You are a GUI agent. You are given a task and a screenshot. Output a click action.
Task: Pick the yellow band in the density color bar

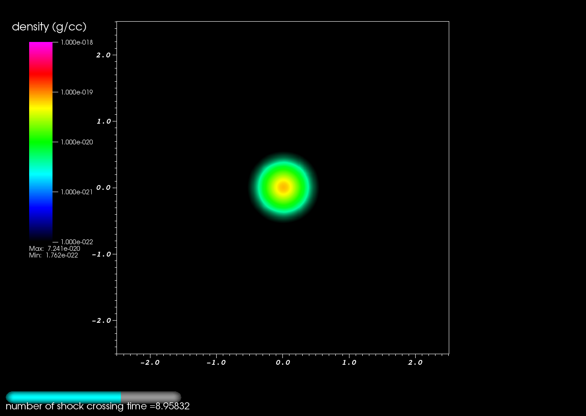pyautogui.click(x=41, y=107)
